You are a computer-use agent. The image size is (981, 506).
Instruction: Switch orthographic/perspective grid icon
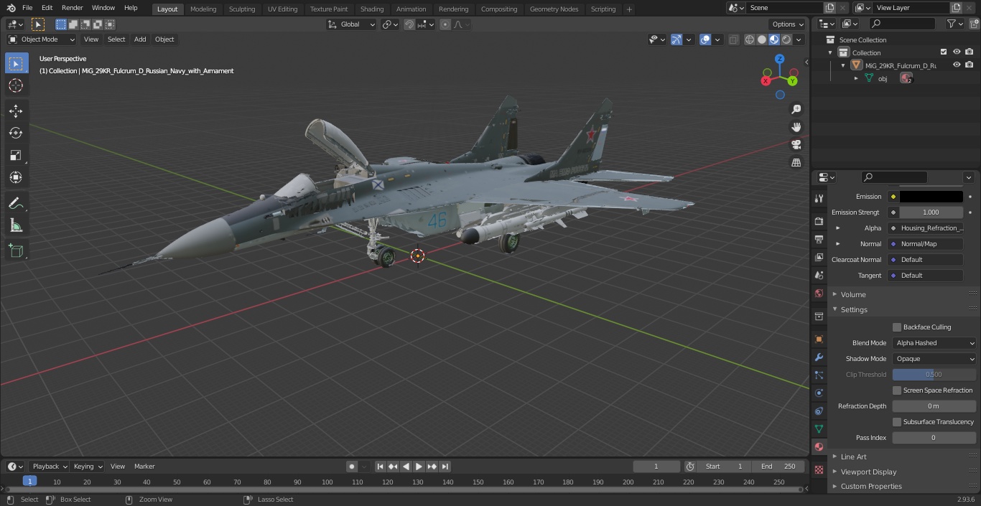(796, 163)
